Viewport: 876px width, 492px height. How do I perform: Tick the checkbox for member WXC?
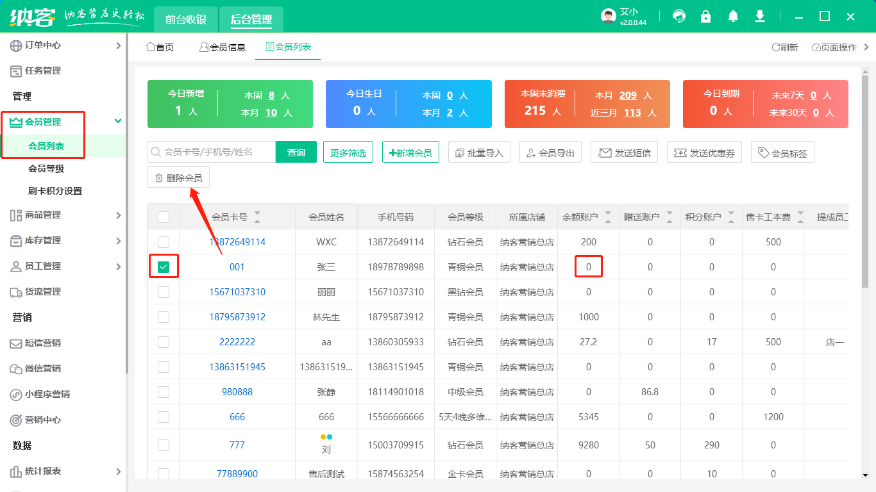(164, 242)
